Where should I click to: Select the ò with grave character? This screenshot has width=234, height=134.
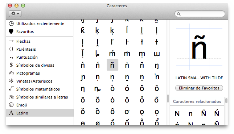pos(112,88)
